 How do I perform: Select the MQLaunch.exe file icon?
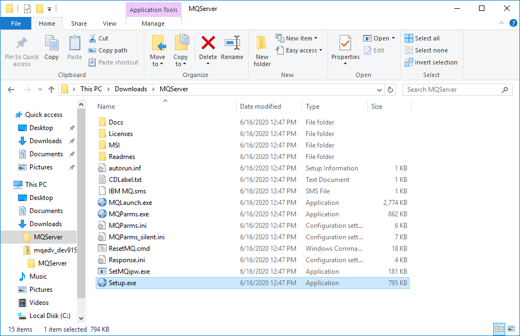[102, 203]
